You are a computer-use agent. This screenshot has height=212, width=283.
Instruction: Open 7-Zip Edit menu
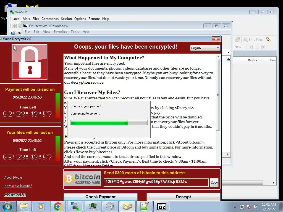pyautogui.click(x=36, y=32)
